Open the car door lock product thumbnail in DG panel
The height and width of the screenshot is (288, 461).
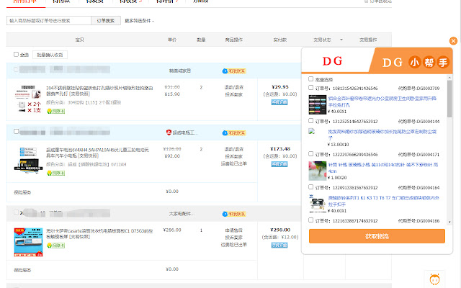317,204
